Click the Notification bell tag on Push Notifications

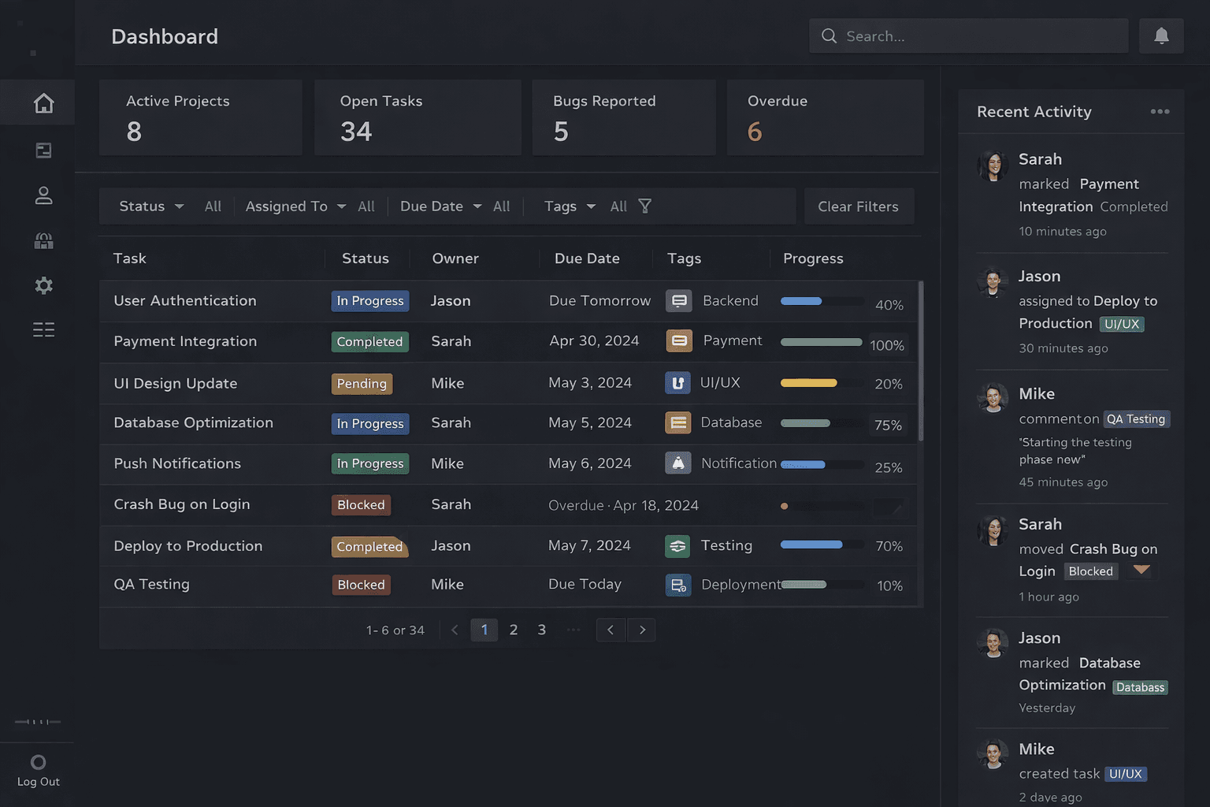coord(678,463)
